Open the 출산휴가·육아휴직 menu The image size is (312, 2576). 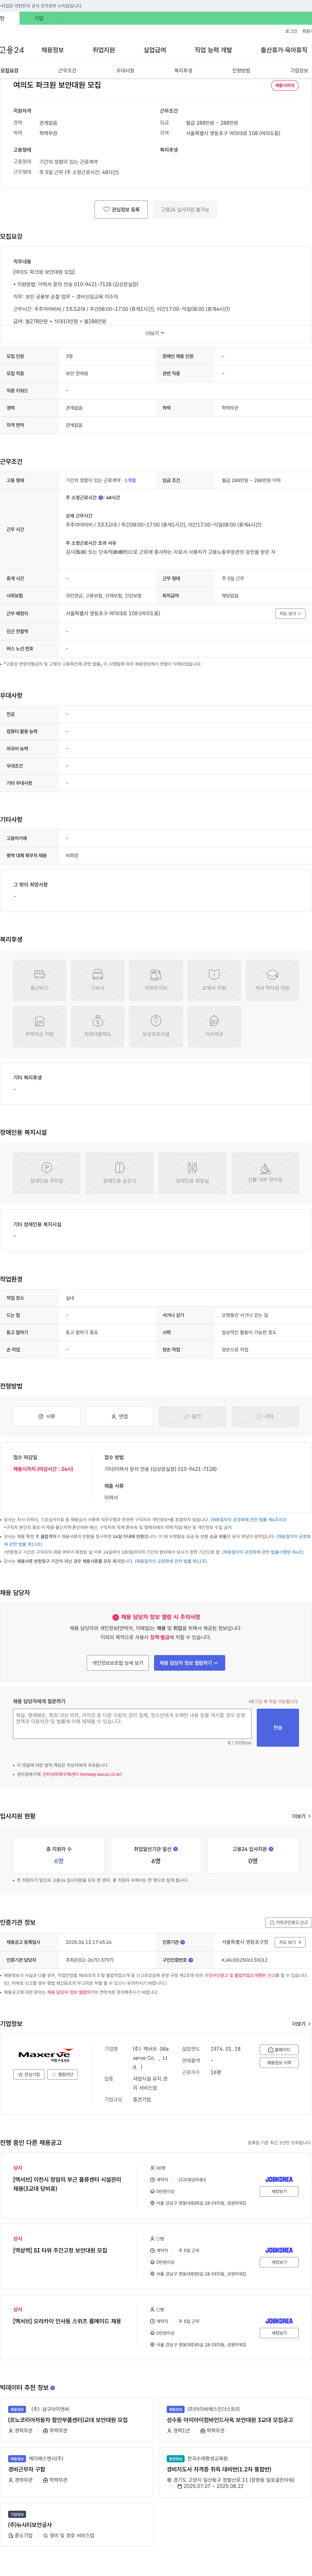point(284,50)
